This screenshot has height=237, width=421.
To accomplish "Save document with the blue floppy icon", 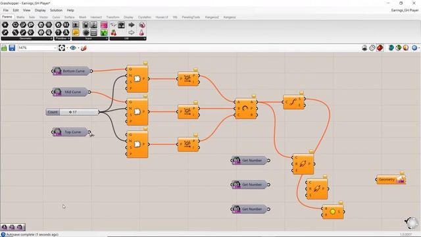I will [x=12, y=48].
